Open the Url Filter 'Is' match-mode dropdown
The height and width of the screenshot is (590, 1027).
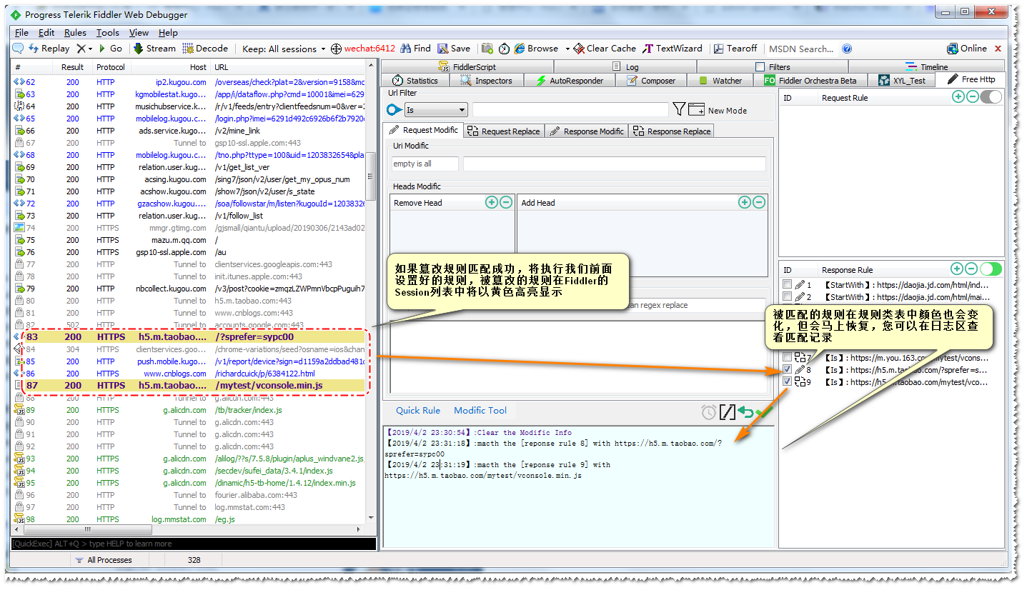pyautogui.click(x=436, y=110)
